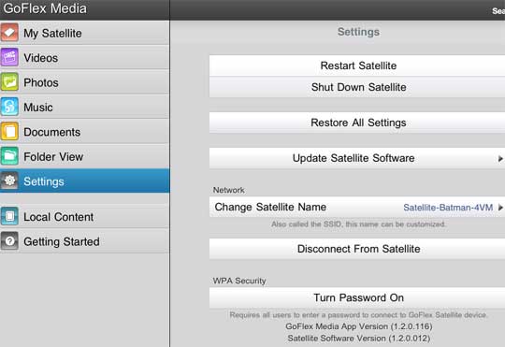Open the Documents list
Viewport: 505px width, 347px height.
pos(85,132)
